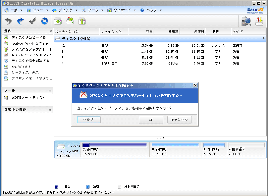Open the 一般 menu

(13, 10)
